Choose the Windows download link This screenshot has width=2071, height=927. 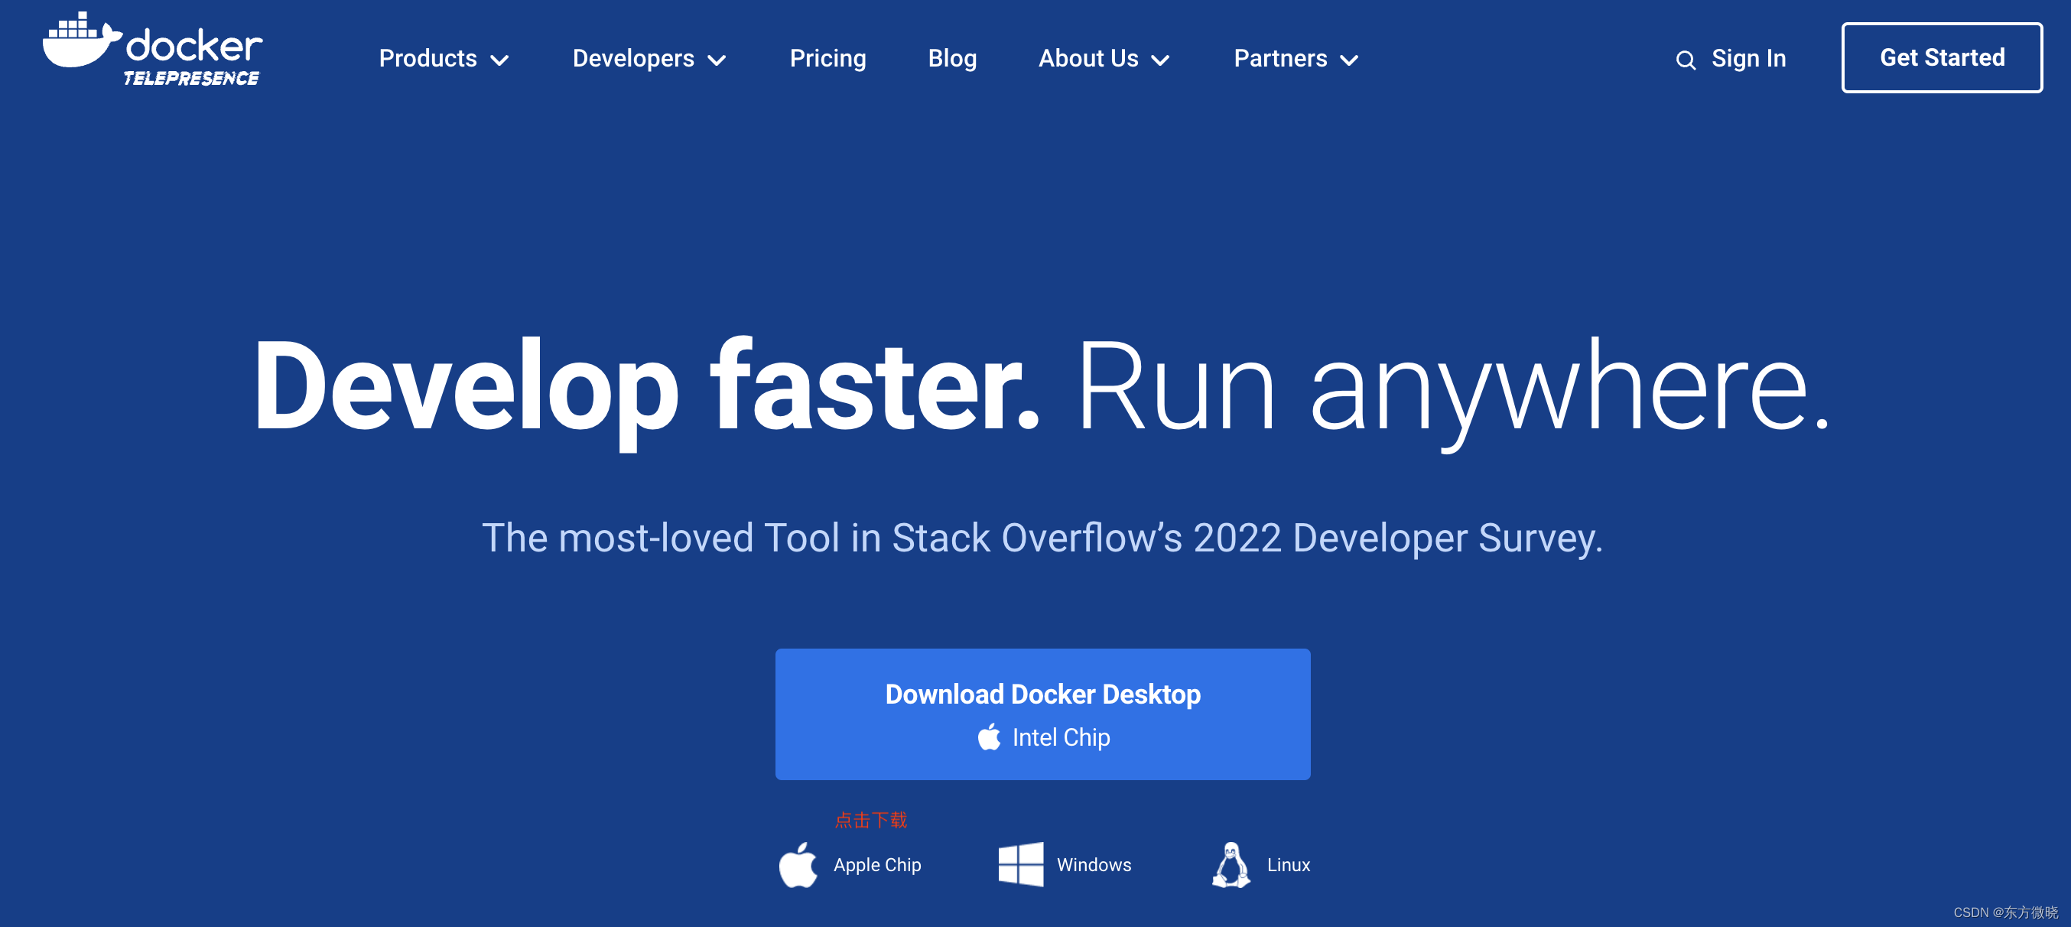[1094, 865]
